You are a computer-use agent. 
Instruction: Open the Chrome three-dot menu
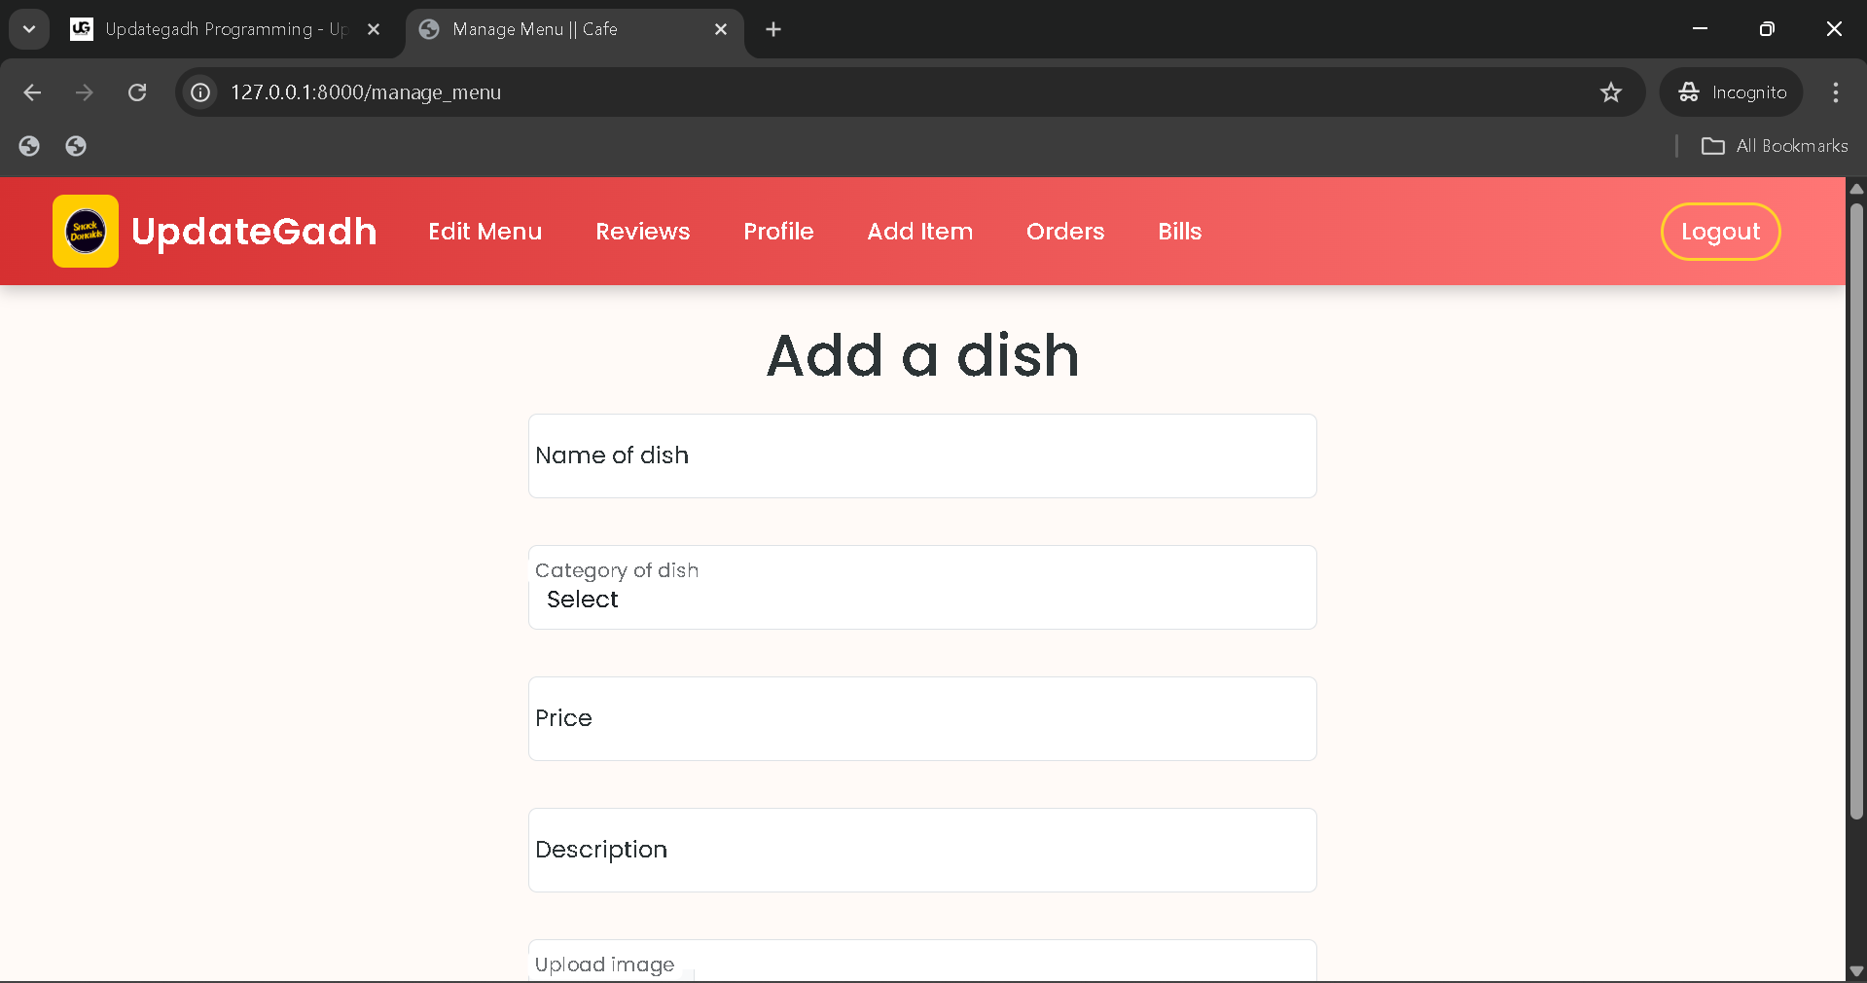(1835, 92)
